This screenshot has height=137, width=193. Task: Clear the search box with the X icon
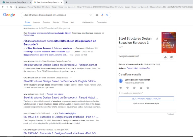click(x=90, y=15)
